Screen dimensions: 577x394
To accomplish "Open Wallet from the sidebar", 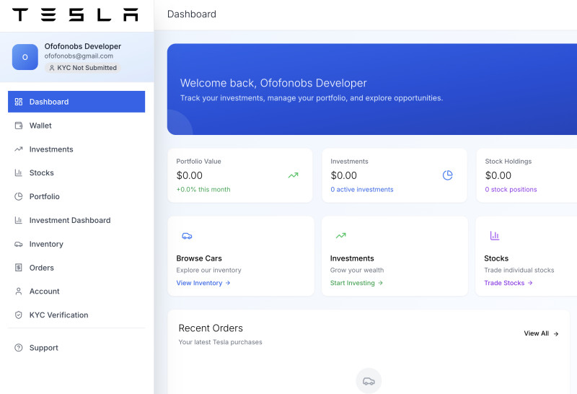I will [40, 126].
